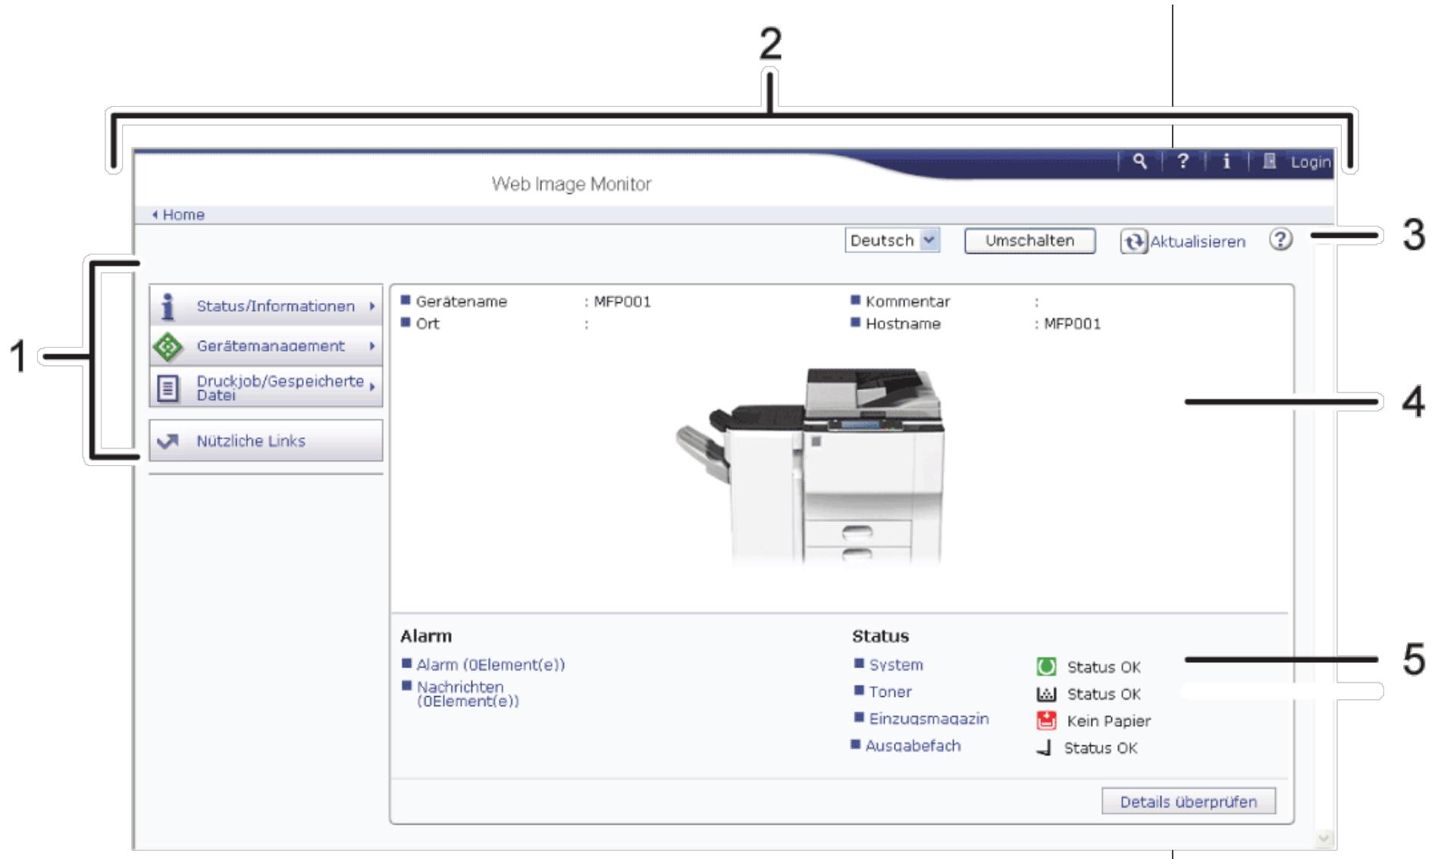Screen dimensions: 1441x859
Task: Open the Status/Informationen menu
Action: tap(266, 306)
